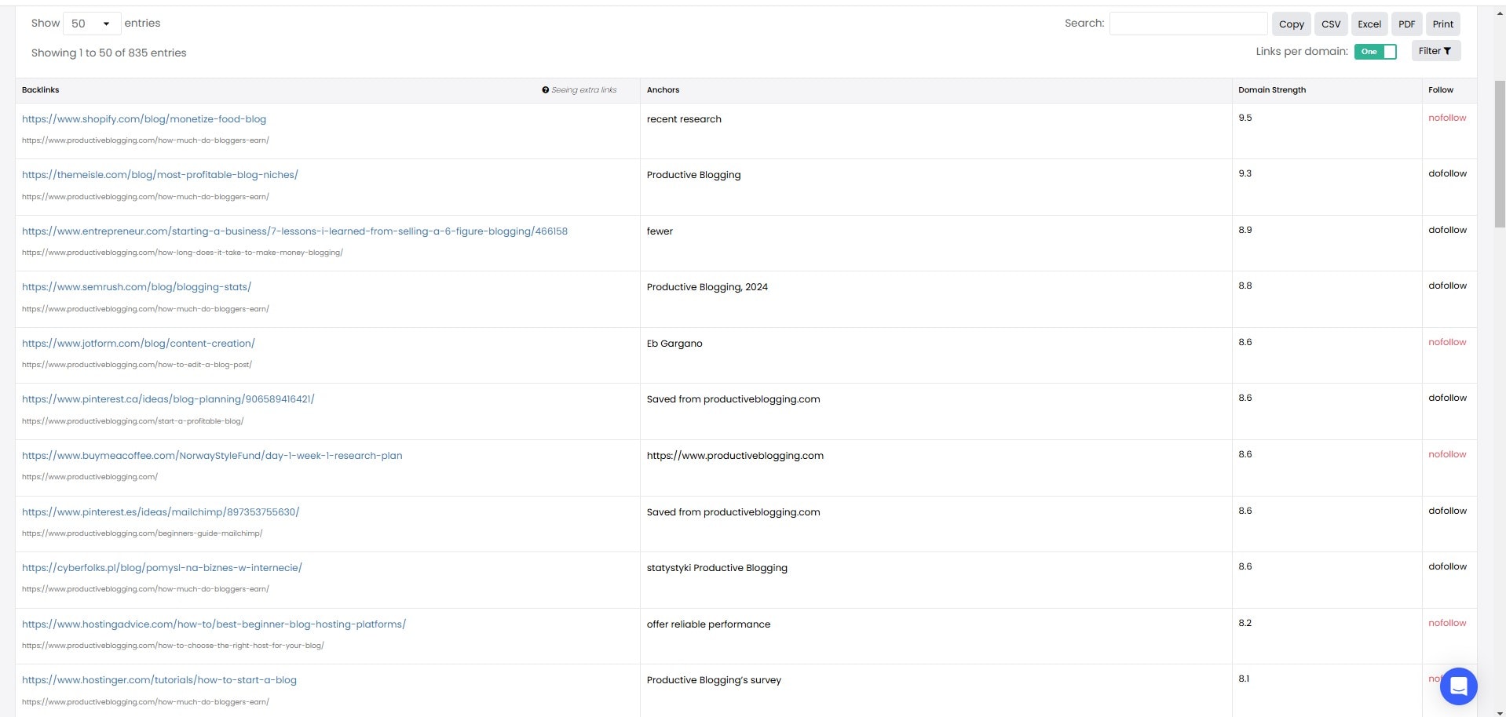
Task: Export the backlinks as CSV
Action: click(1331, 24)
